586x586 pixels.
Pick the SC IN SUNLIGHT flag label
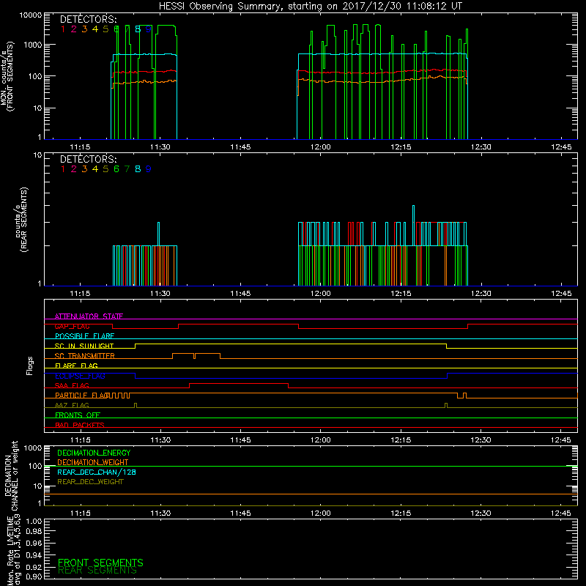[84, 346]
